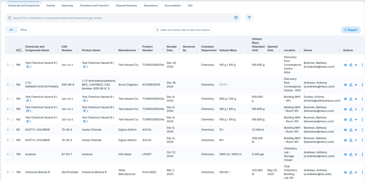The height and width of the screenshot is (181, 365).
Task: Open the Reconciliation tab
Action: 173,6
